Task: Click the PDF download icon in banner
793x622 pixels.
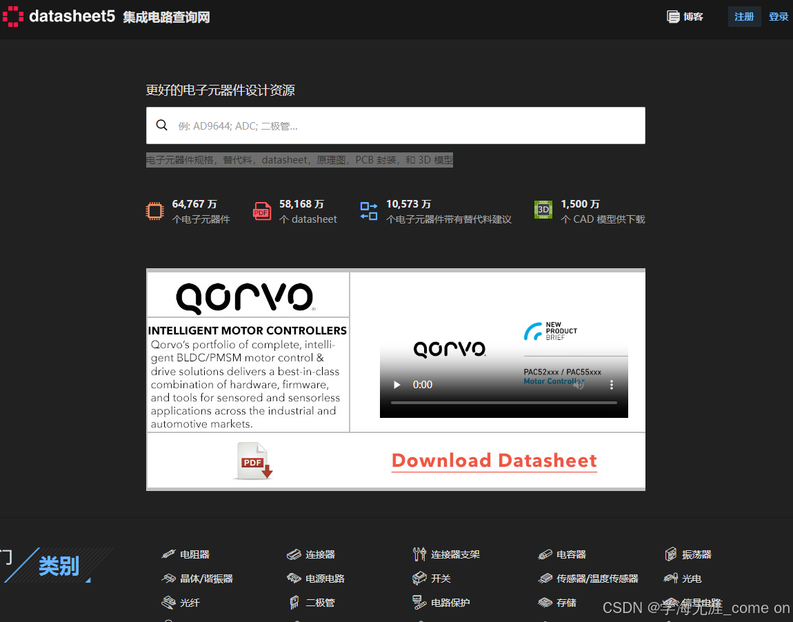Action: pos(253,461)
